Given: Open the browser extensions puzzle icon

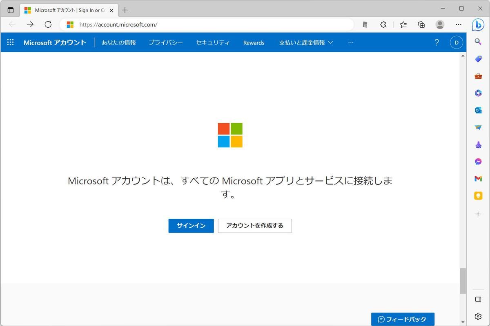Looking at the screenshot, I should click(x=383, y=24).
